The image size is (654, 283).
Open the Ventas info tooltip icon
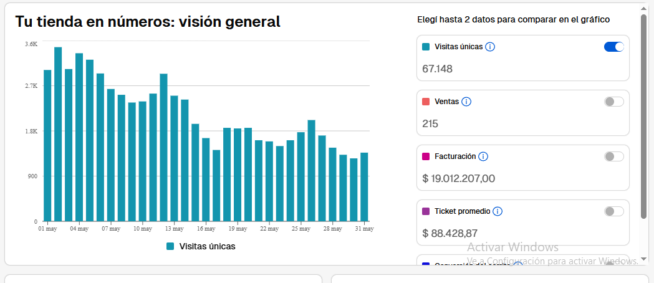466,102
